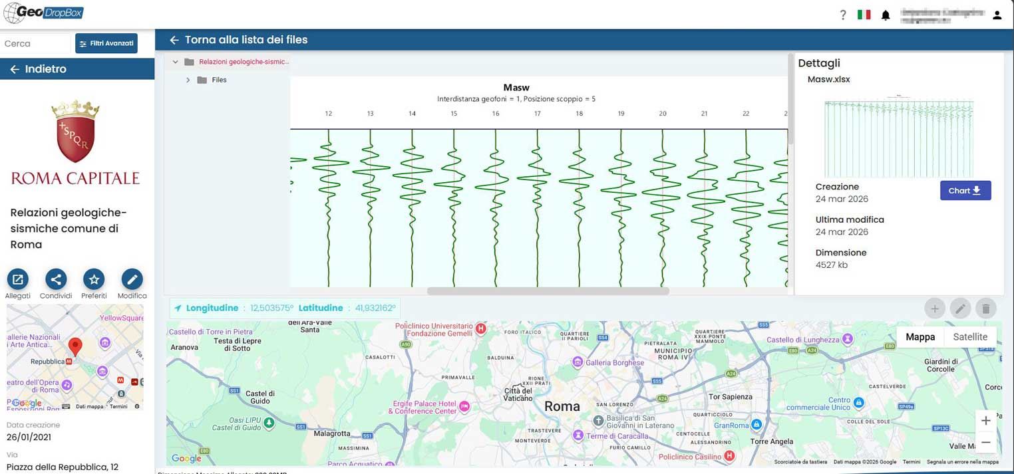Add new coordinates with the plus icon
This screenshot has height=474, width=1014.
click(x=934, y=308)
